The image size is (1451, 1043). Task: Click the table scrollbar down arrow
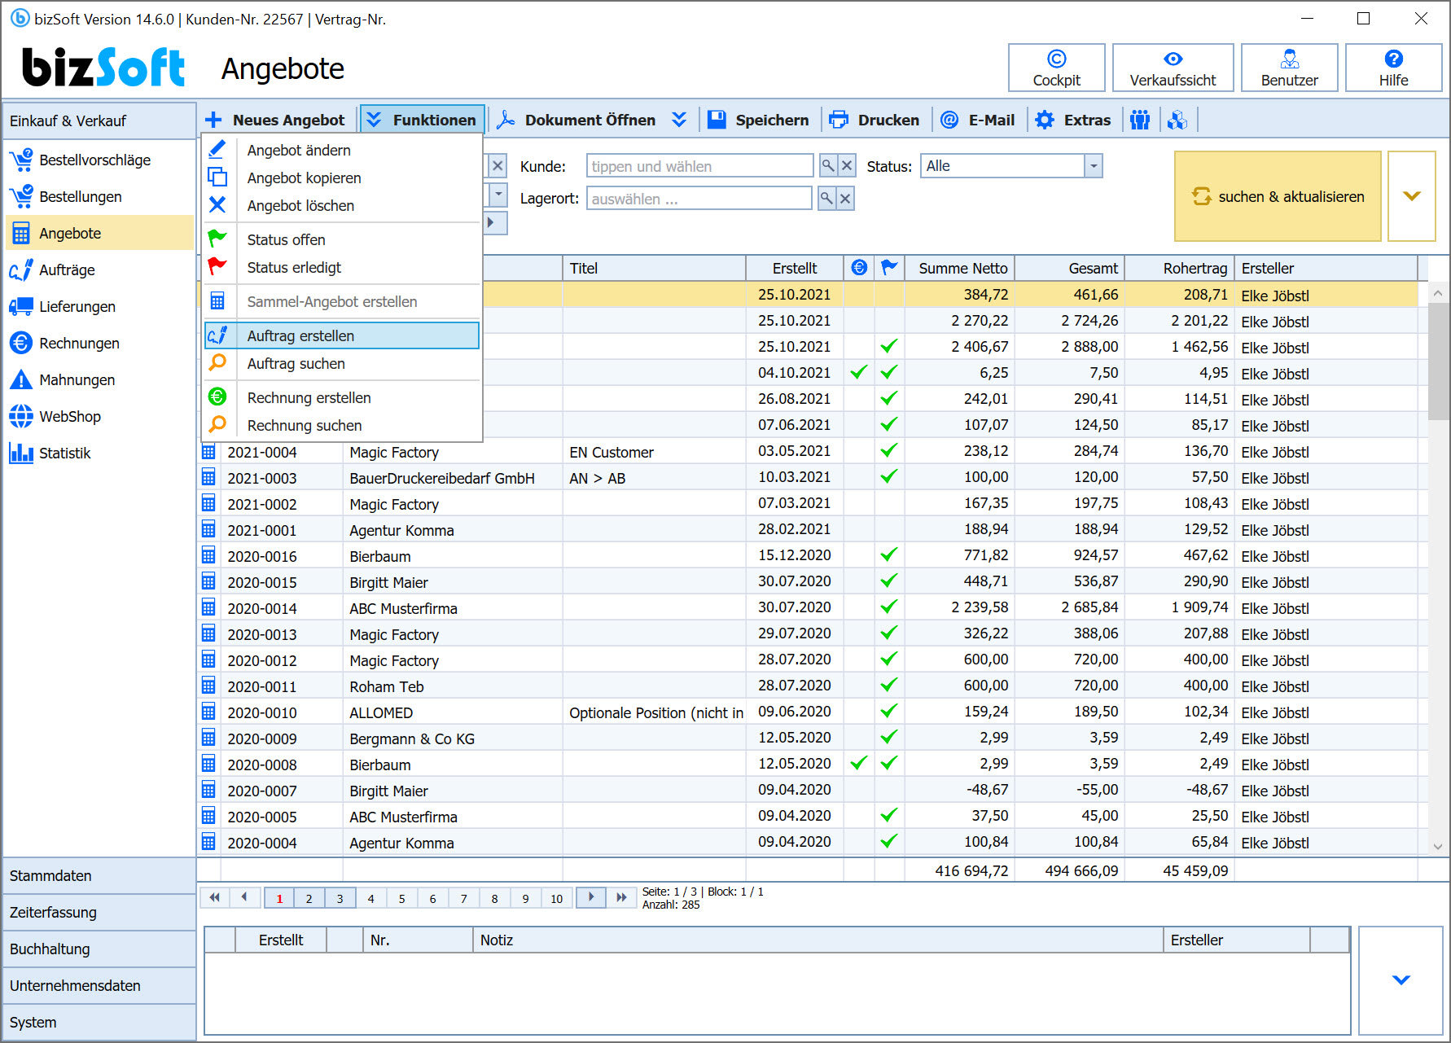pos(1437,847)
